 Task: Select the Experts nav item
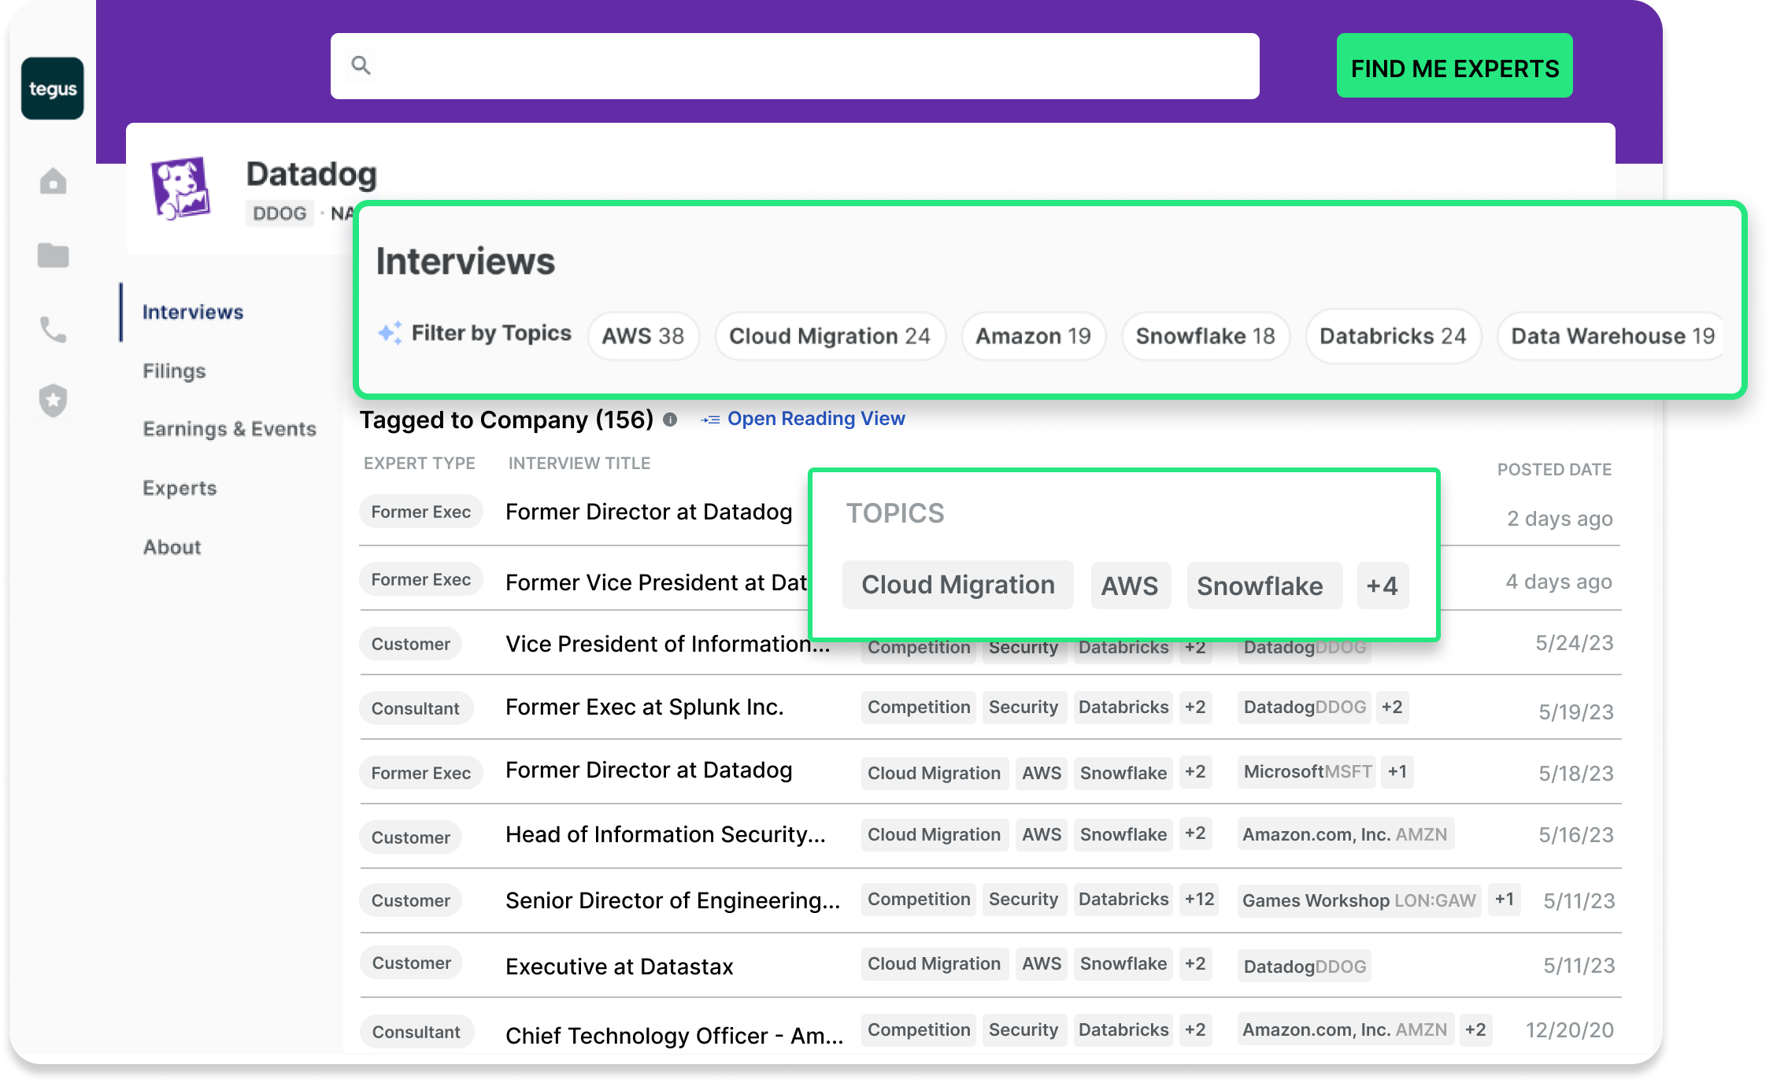click(x=180, y=488)
